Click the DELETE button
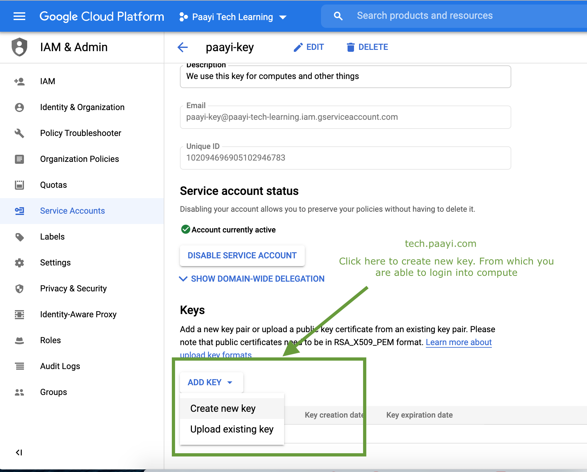Screen dimensions: 587x472 click(367, 47)
